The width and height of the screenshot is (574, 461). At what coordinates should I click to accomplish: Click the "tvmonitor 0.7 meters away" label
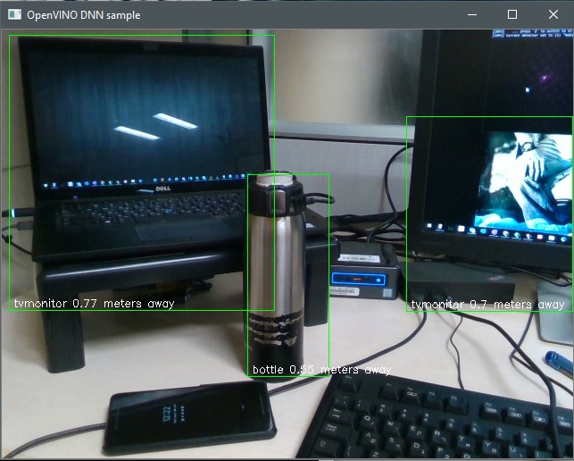tap(488, 305)
